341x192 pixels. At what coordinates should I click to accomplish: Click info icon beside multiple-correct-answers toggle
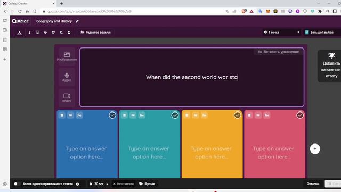tap(77, 184)
